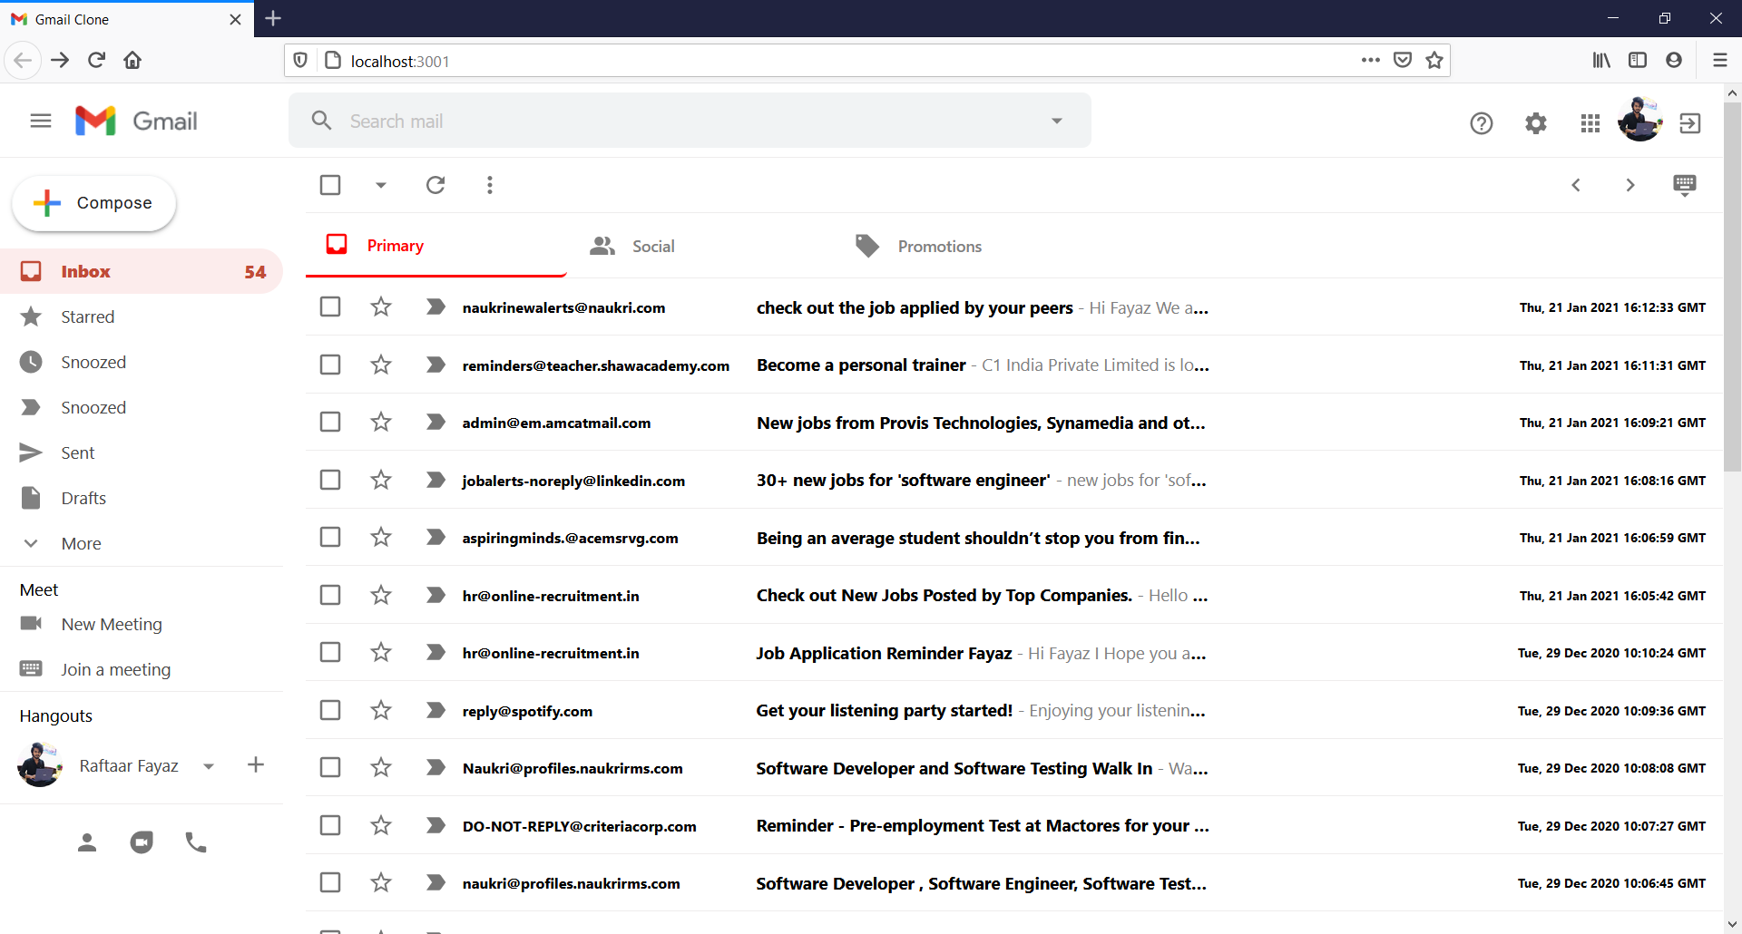
Task: Go to newer emails with left arrow
Action: pyautogui.click(x=1576, y=185)
